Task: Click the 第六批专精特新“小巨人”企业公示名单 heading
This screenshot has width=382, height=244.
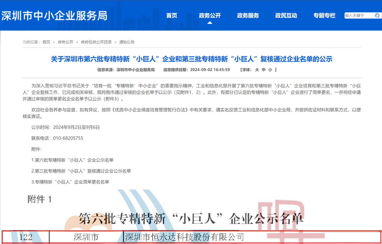Action: (x=191, y=219)
